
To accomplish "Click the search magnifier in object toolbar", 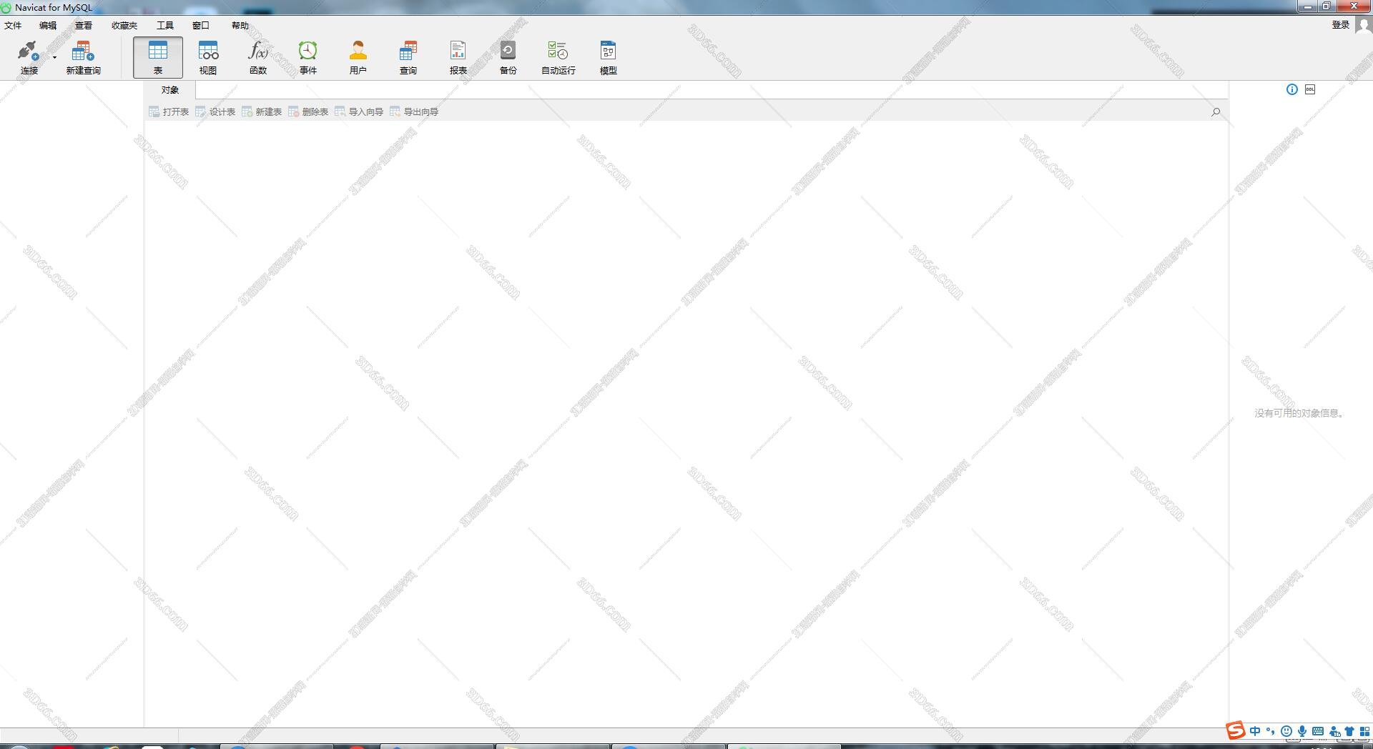I will [x=1216, y=111].
